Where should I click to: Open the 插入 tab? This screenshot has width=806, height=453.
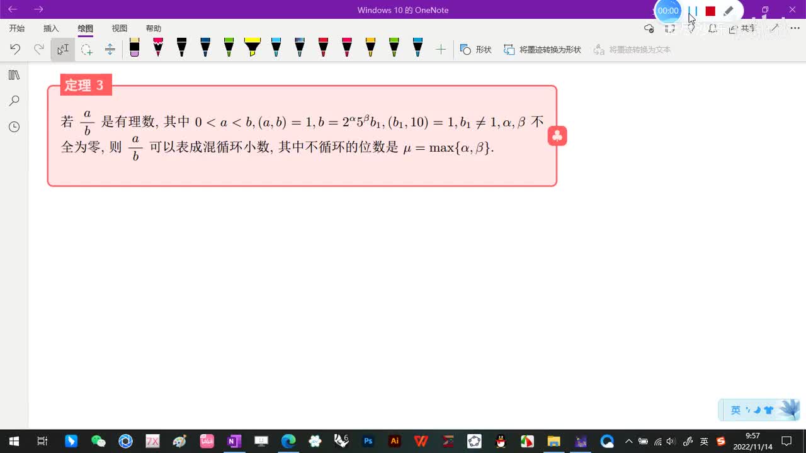point(51,28)
